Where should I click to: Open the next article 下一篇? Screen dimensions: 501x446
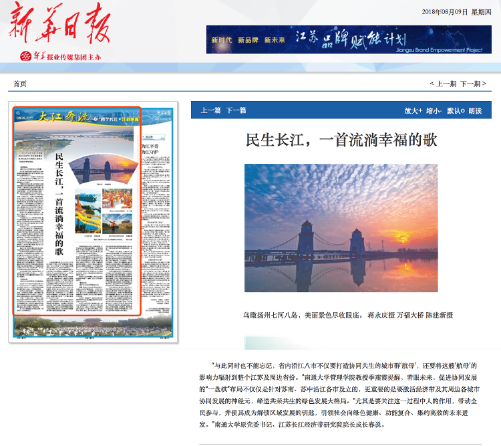pyautogui.click(x=236, y=111)
